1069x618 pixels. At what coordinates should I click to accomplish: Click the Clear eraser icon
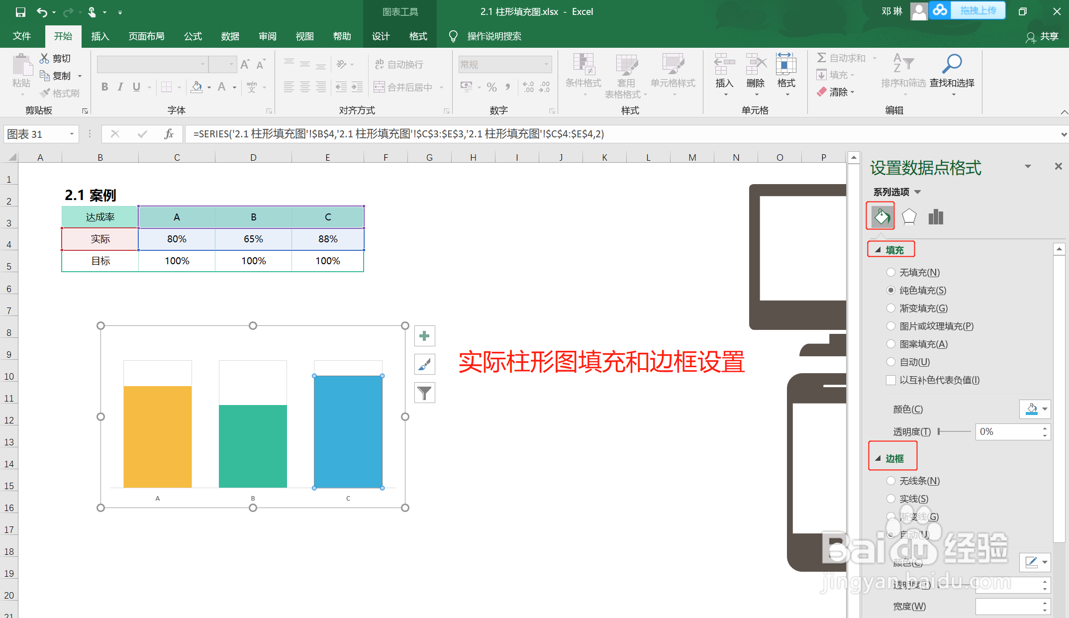tap(822, 92)
